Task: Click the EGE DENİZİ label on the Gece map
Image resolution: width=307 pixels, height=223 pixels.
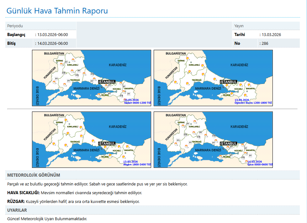Action: click(x=159, y=158)
